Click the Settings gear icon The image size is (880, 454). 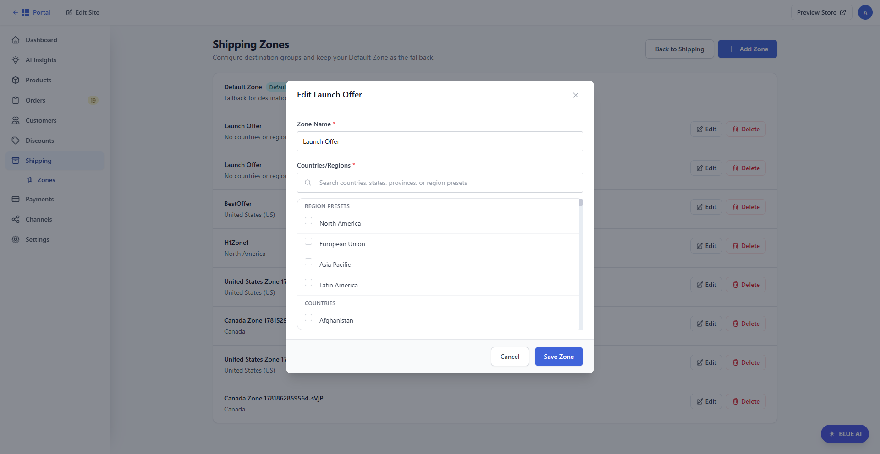pos(16,239)
